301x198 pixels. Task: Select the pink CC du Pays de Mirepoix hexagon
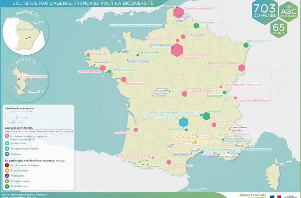(x=169, y=162)
